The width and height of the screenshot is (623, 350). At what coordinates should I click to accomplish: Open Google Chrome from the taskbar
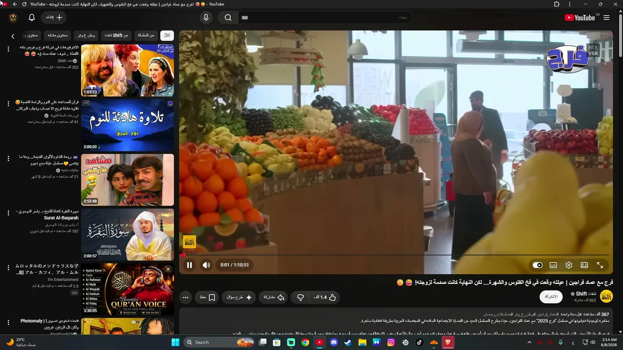pos(305,342)
